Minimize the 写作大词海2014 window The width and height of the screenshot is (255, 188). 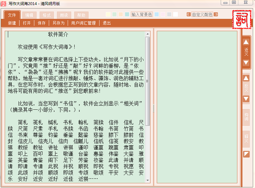pyautogui.click(x=225, y=3)
